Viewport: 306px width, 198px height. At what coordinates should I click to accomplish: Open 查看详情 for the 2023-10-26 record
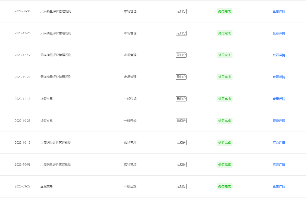279,121
